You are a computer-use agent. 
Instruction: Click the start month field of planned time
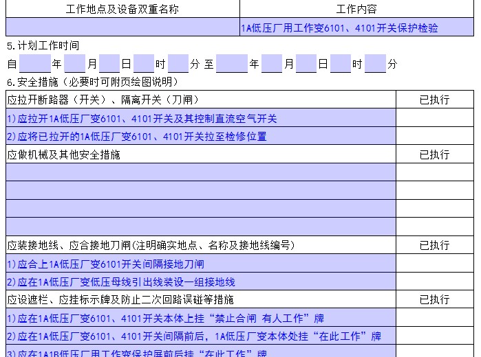75,64
